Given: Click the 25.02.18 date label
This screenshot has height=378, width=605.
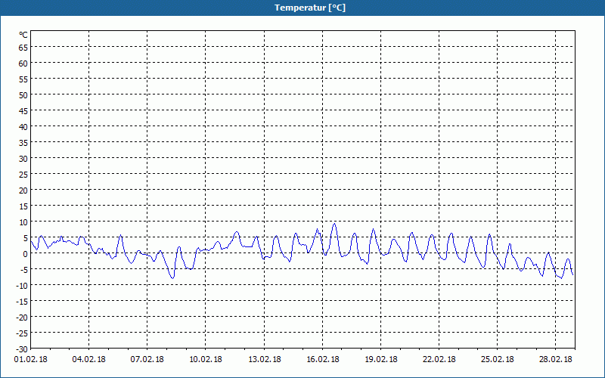Looking at the screenshot, I should pos(498,360).
